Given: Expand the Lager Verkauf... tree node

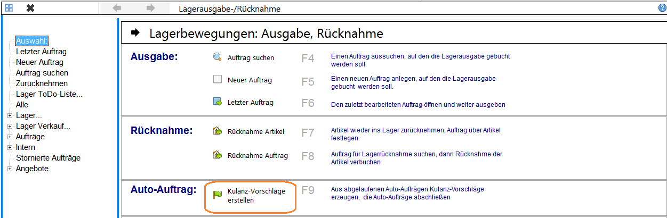Looking at the screenshot, I should tap(10, 126).
